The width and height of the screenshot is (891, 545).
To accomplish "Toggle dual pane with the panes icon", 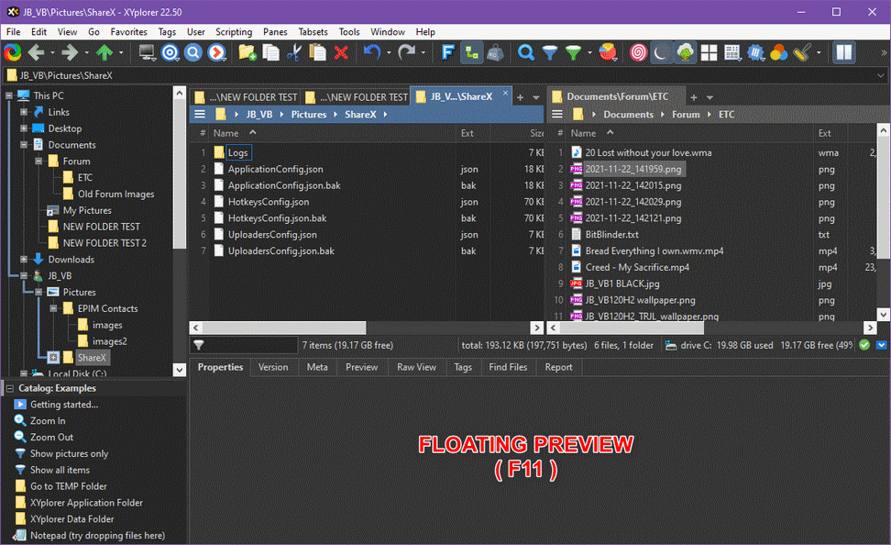I will [844, 53].
